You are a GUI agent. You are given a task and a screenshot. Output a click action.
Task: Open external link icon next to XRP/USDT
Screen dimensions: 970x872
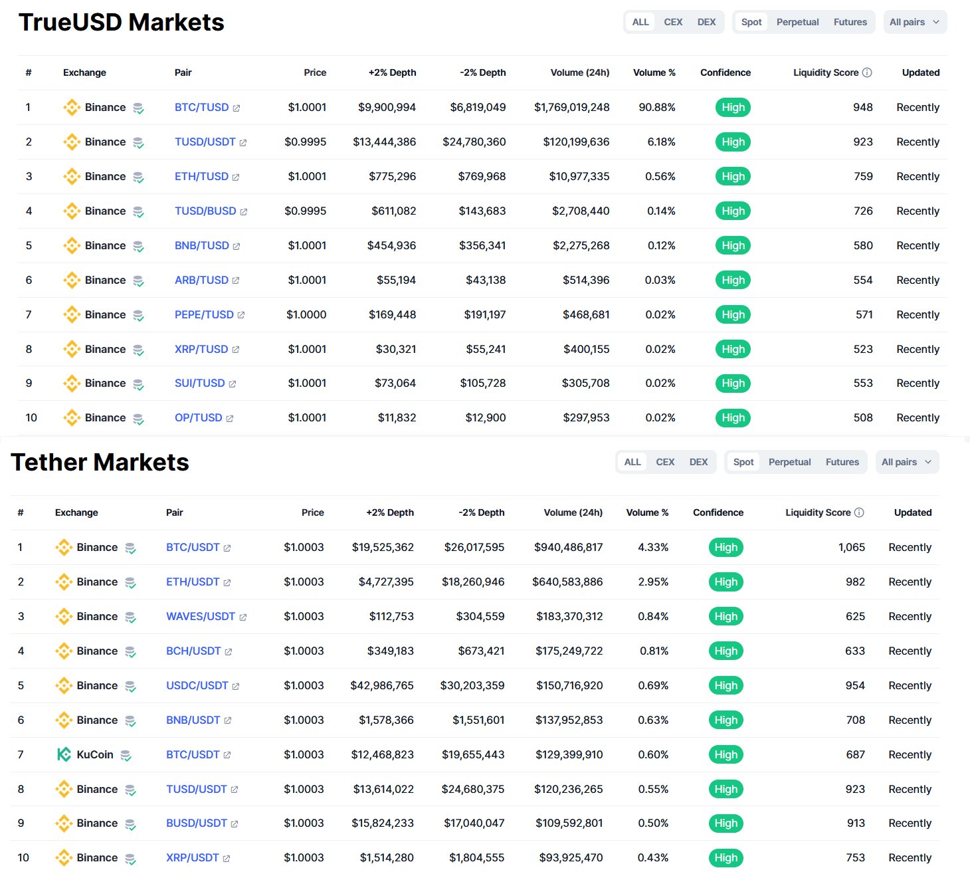pyautogui.click(x=227, y=859)
